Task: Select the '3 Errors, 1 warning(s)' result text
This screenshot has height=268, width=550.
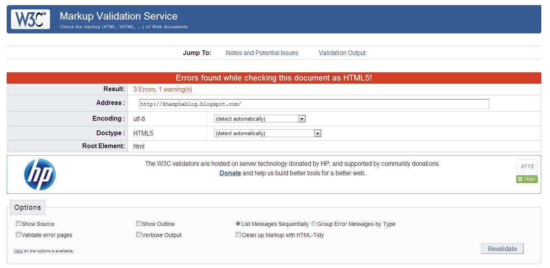Action: (162, 89)
